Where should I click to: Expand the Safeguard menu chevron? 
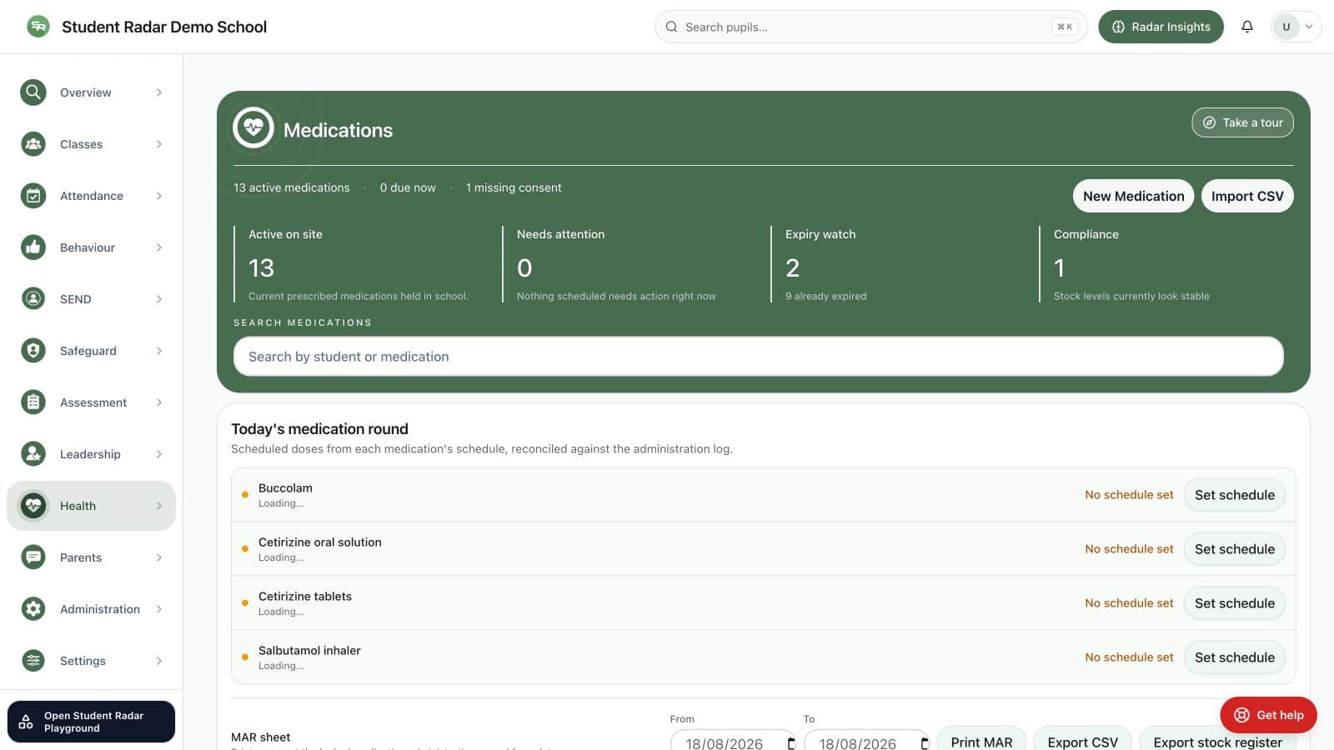pyautogui.click(x=158, y=351)
